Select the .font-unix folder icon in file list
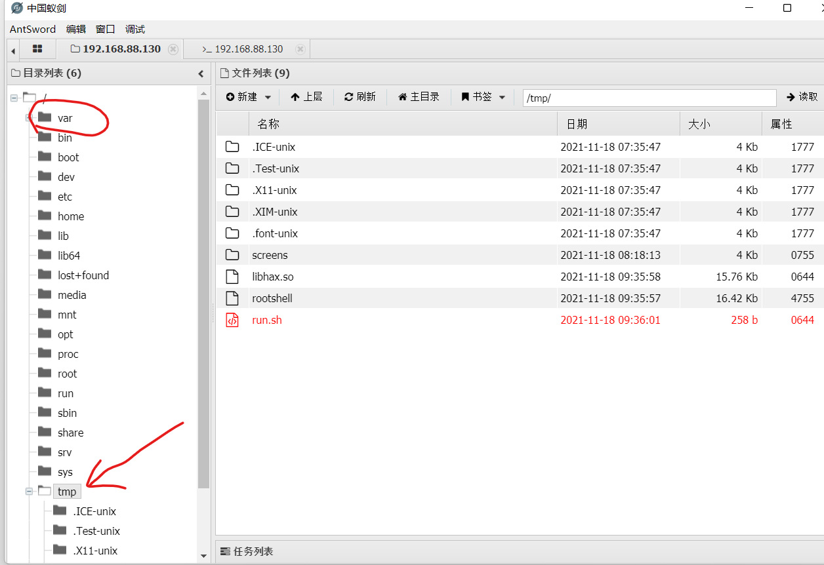Viewport: 824px width, 565px height. coord(232,233)
